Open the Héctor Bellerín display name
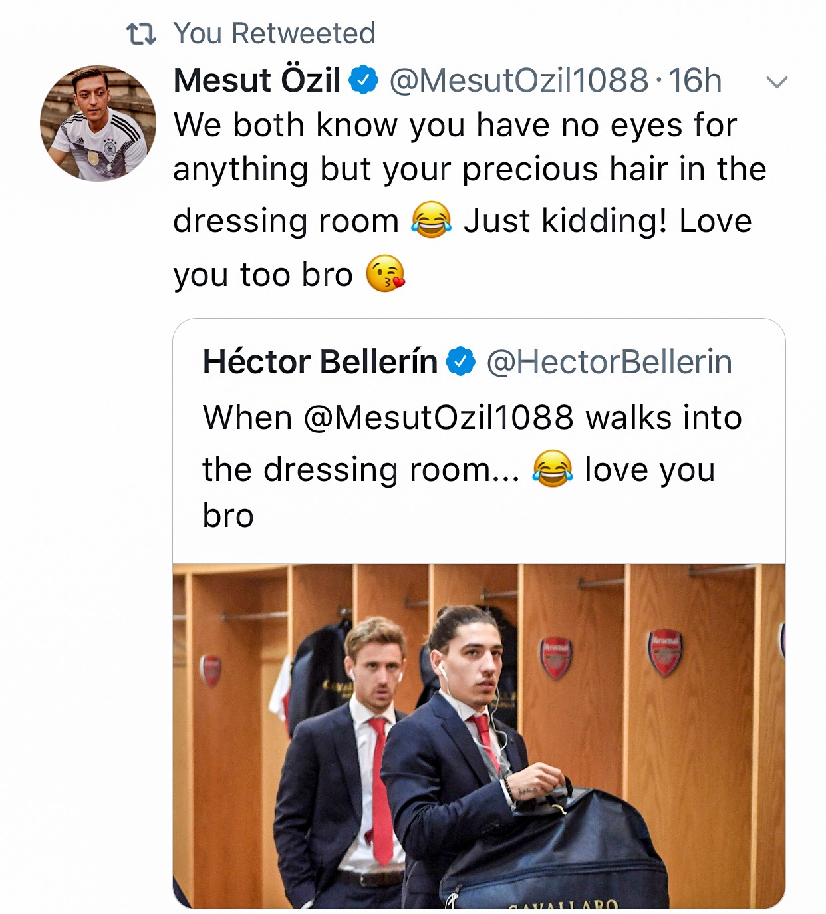 [x=320, y=362]
